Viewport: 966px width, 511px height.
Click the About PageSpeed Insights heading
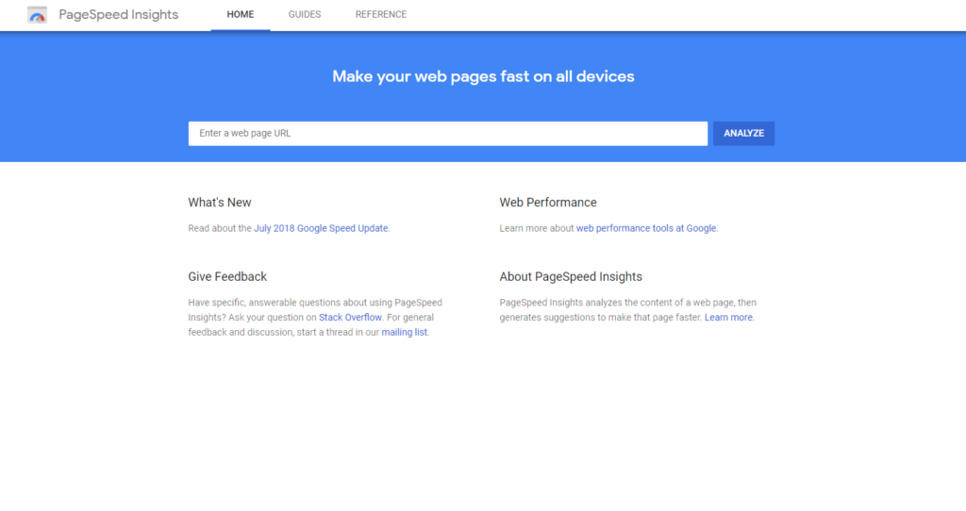pyautogui.click(x=571, y=277)
